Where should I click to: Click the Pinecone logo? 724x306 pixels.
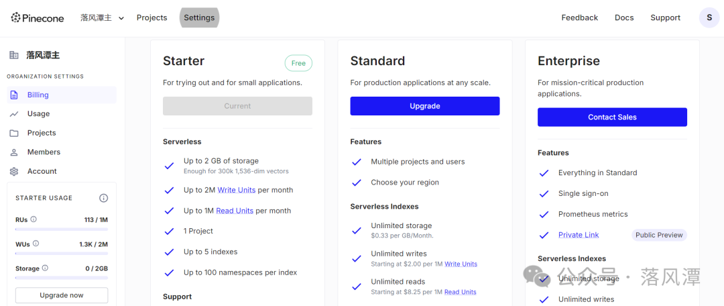pos(38,18)
